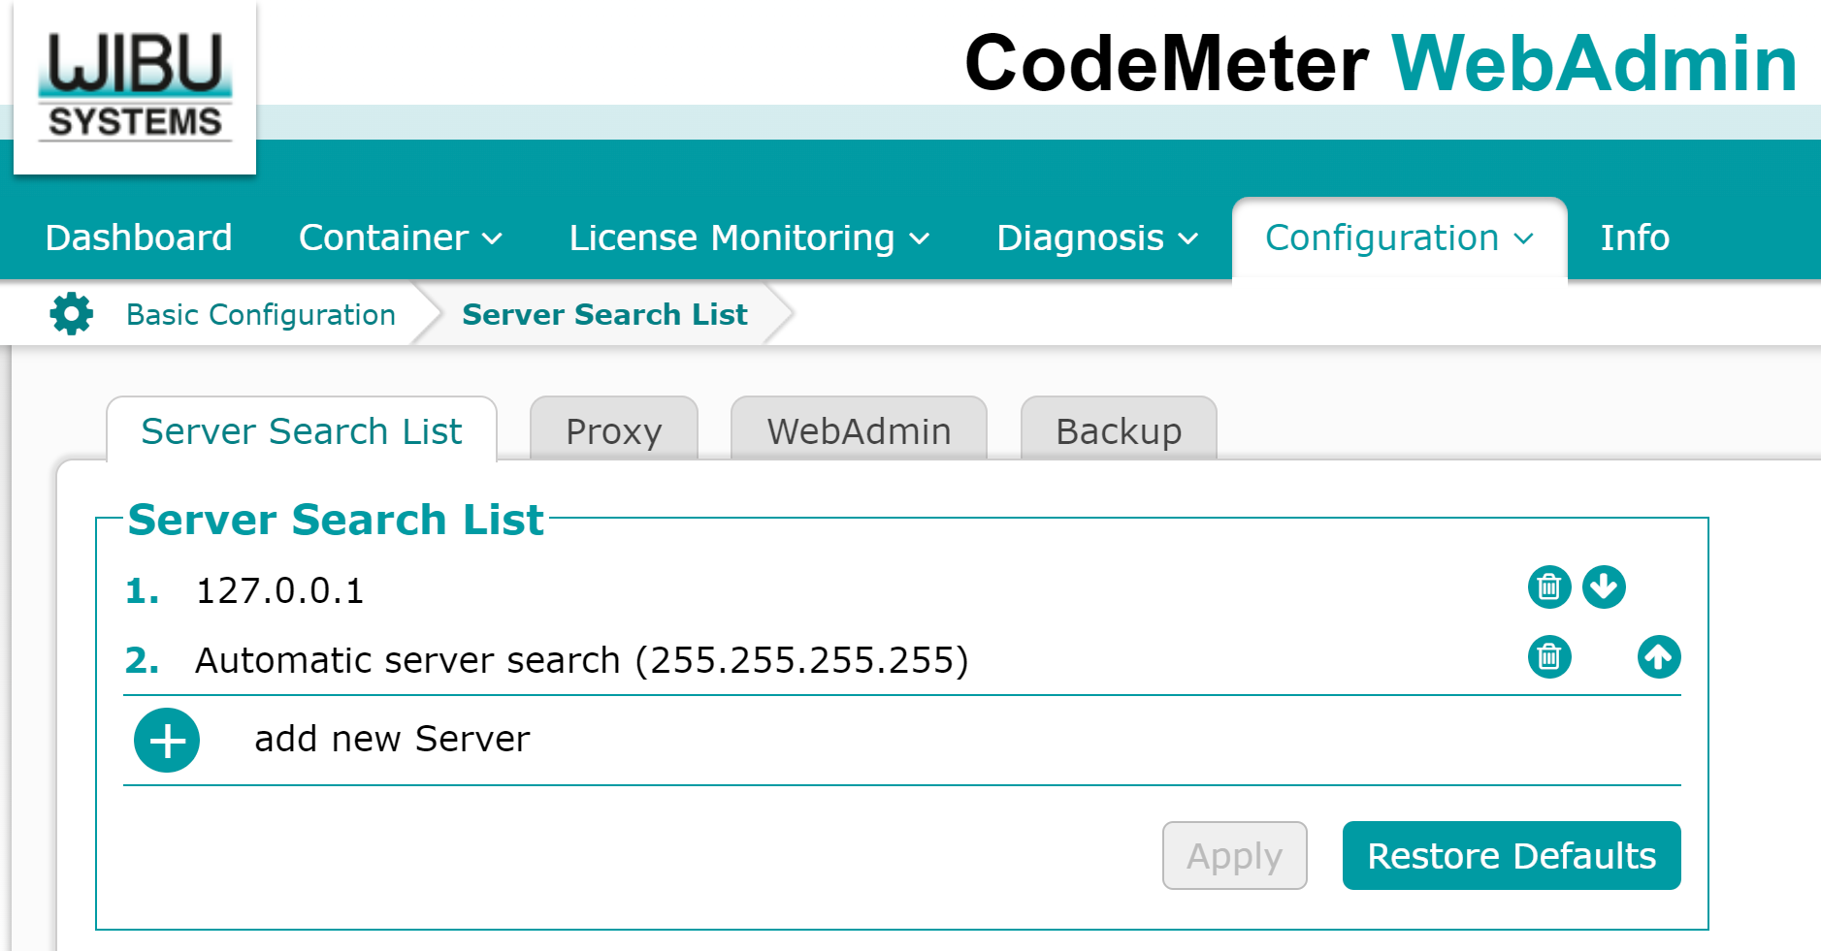Click the WIBU Systems logo
Image resolution: width=1821 pixels, height=951 pixels.
[x=135, y=88]
